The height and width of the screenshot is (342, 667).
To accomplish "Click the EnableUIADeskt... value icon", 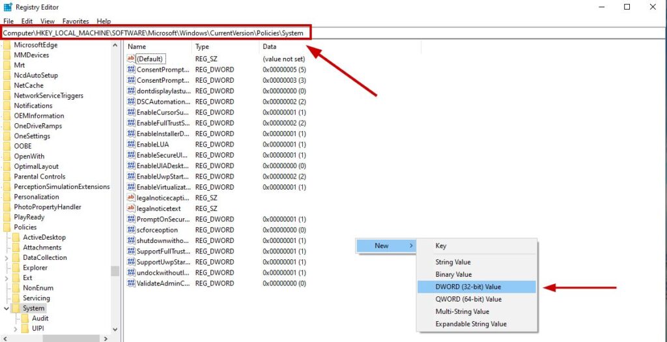I will tap(131, 165).
